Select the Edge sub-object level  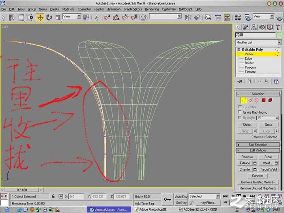coord(248,58)
